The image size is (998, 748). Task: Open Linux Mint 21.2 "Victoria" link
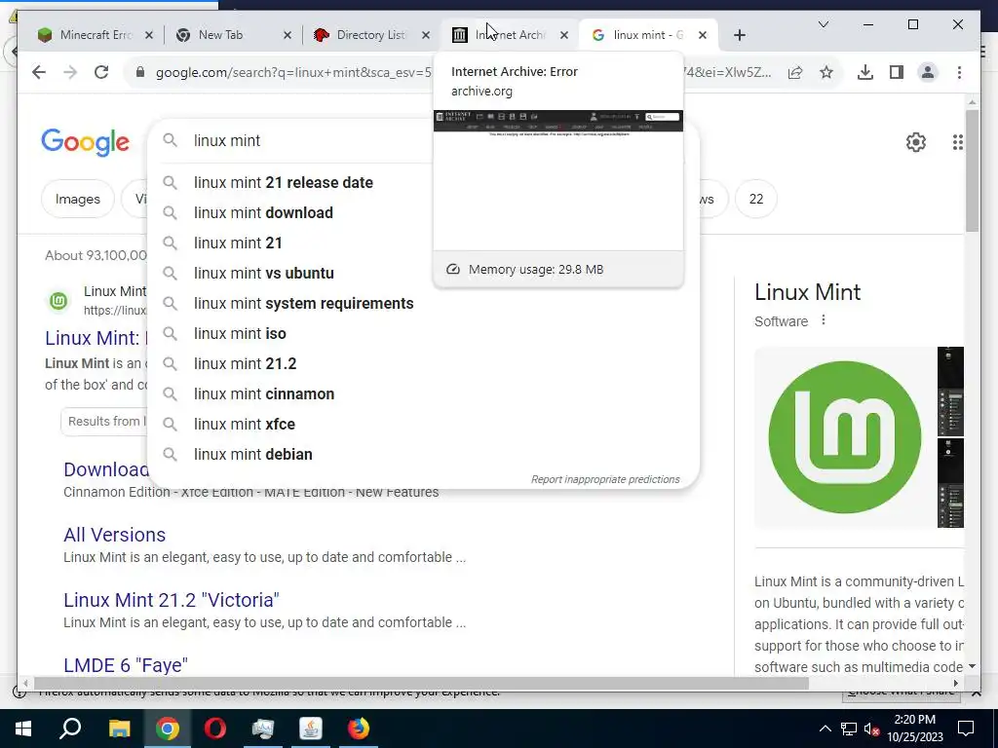(x=172, y=600)
